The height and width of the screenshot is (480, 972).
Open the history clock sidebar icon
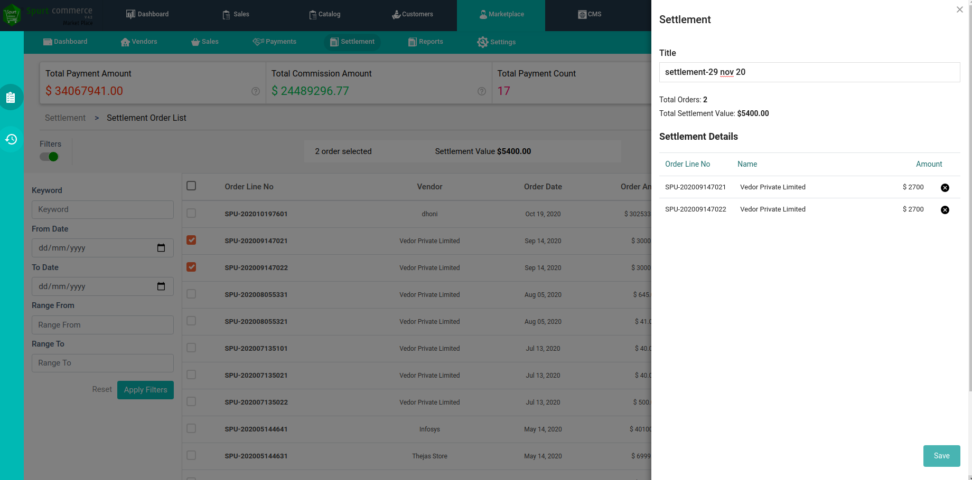[x=11, y=139]
